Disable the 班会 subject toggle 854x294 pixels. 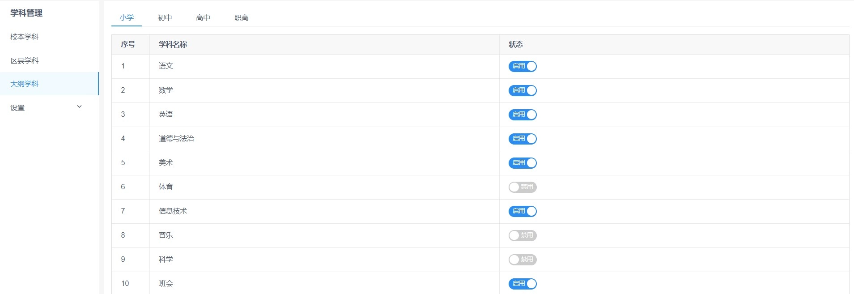click(522, 284)
